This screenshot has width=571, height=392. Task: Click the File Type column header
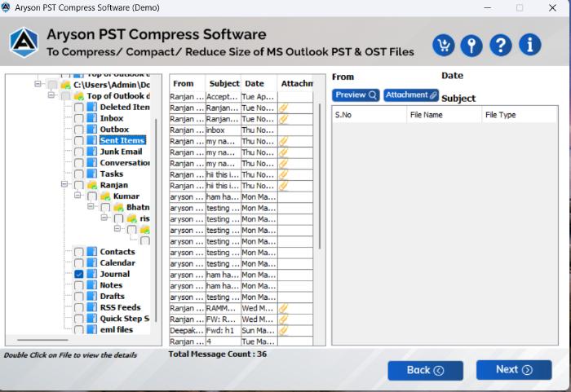click(520, 115)
